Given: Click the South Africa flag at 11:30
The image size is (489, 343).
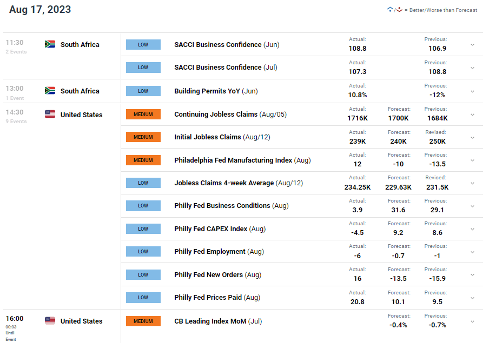Looking at the screenshot, I should click(x=50, y=44).
